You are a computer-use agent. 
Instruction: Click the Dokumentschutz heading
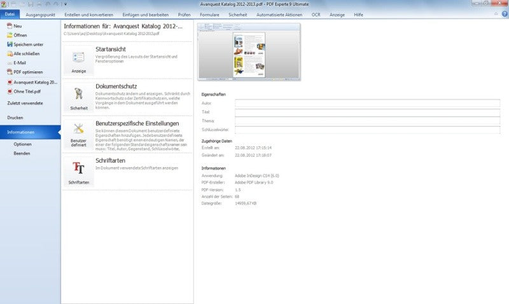coord(116,86)
